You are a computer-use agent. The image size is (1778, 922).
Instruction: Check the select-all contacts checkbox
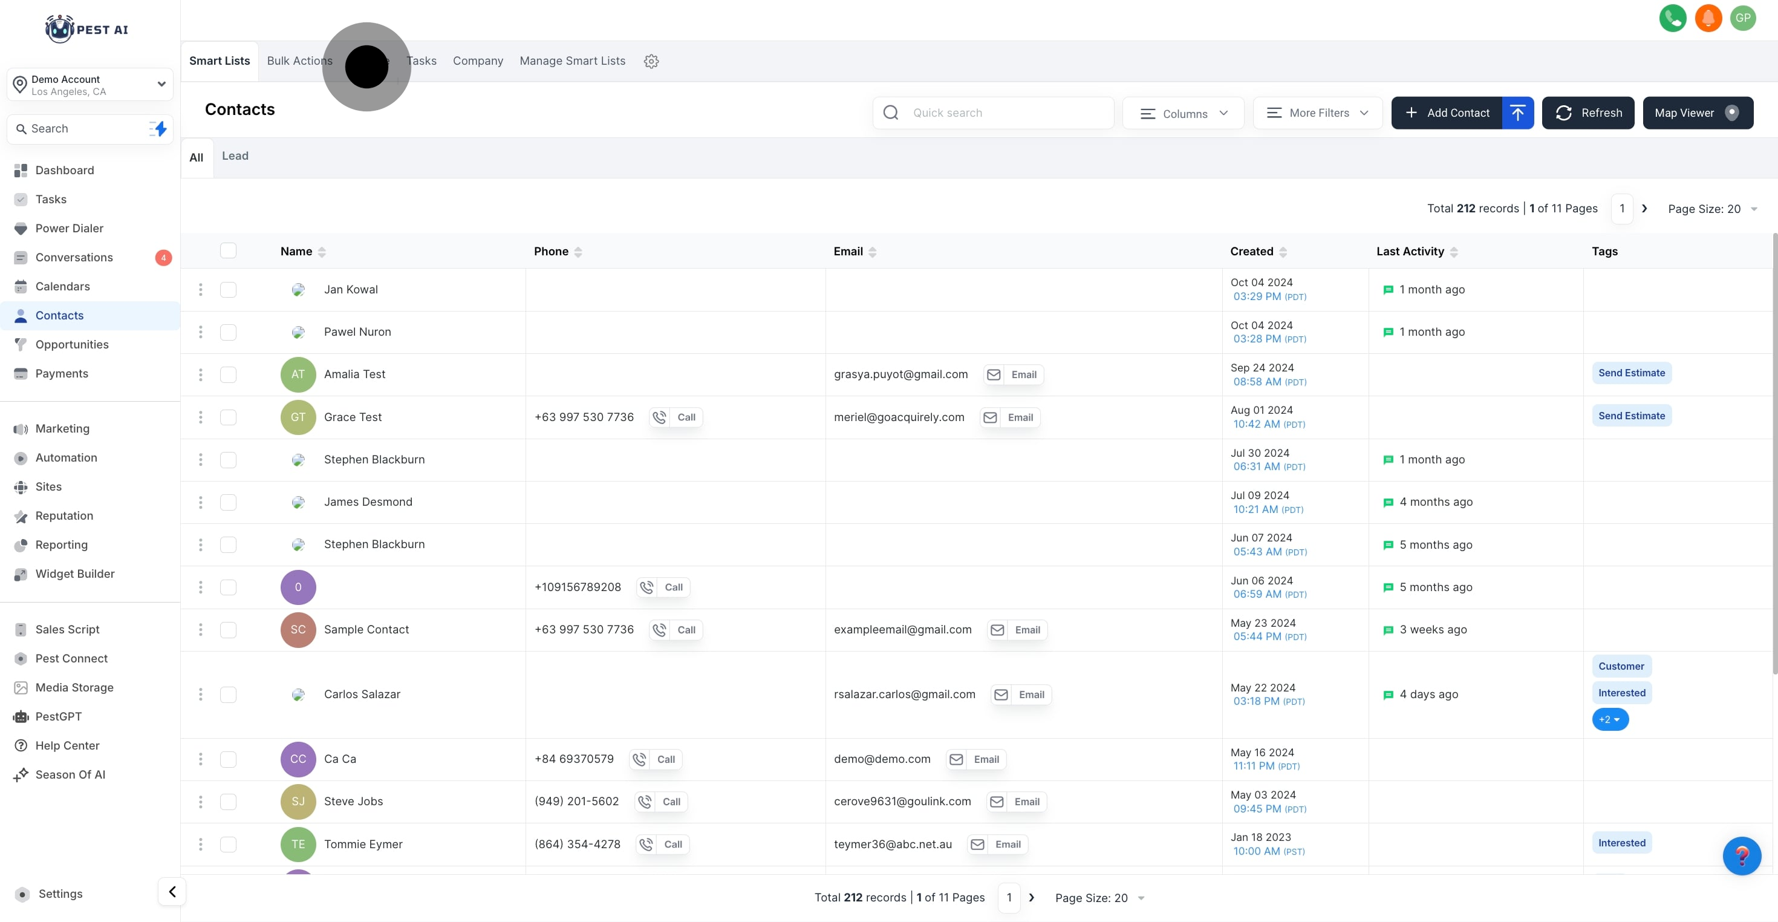pyautogui.click(x=228, y=250)
